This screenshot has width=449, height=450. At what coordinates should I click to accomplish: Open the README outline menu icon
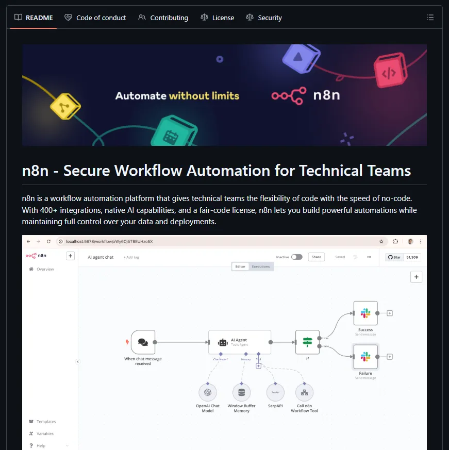(430, 18)
